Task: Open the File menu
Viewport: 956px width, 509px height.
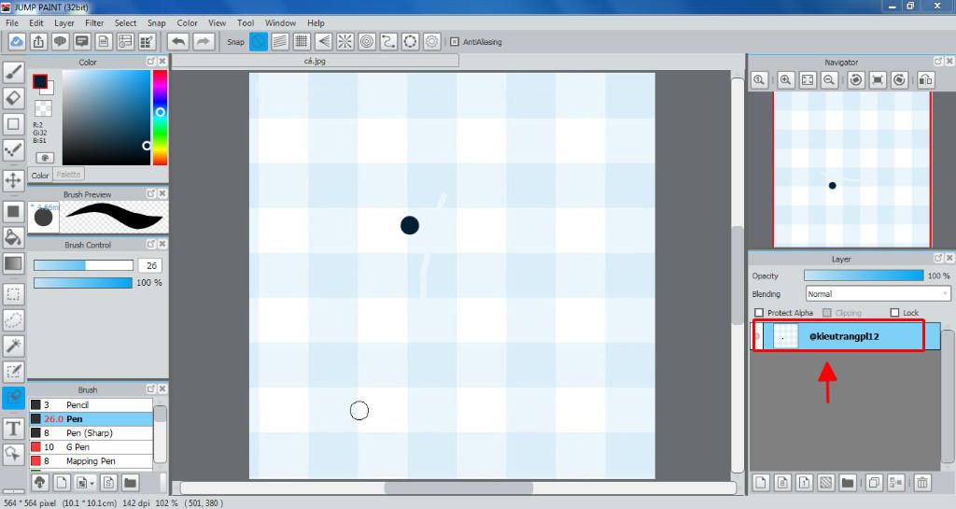Action: pos(11,22)
